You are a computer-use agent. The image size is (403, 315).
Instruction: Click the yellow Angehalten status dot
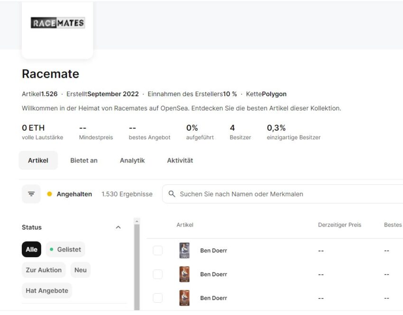point(50,194)
